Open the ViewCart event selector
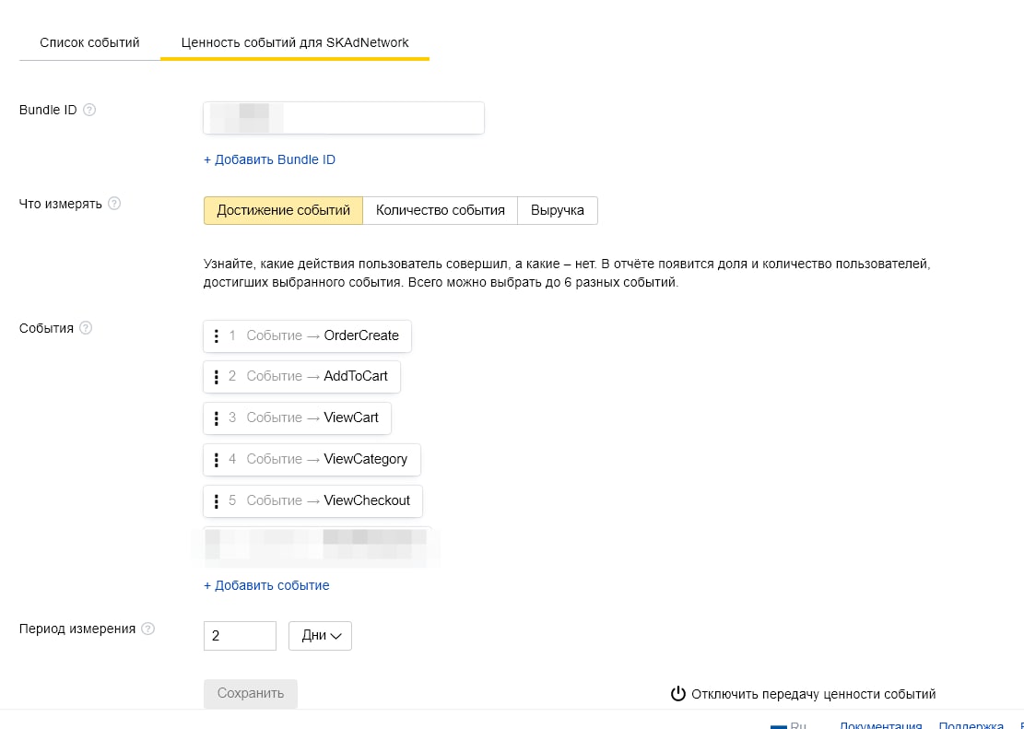 tap(297, 418)
